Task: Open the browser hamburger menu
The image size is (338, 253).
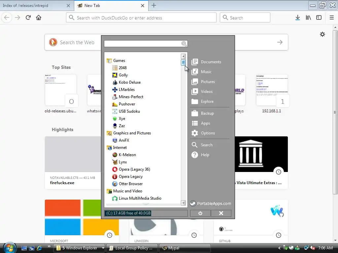Action: click(332, 18)
